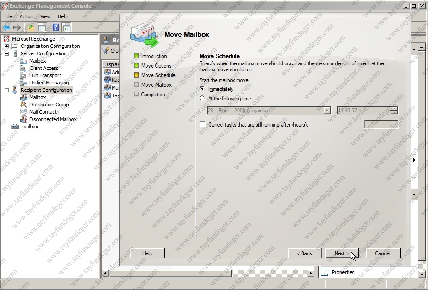Click the Recipient Configuration icon
This screenshot has height=290, width=428.
point(15,90)
